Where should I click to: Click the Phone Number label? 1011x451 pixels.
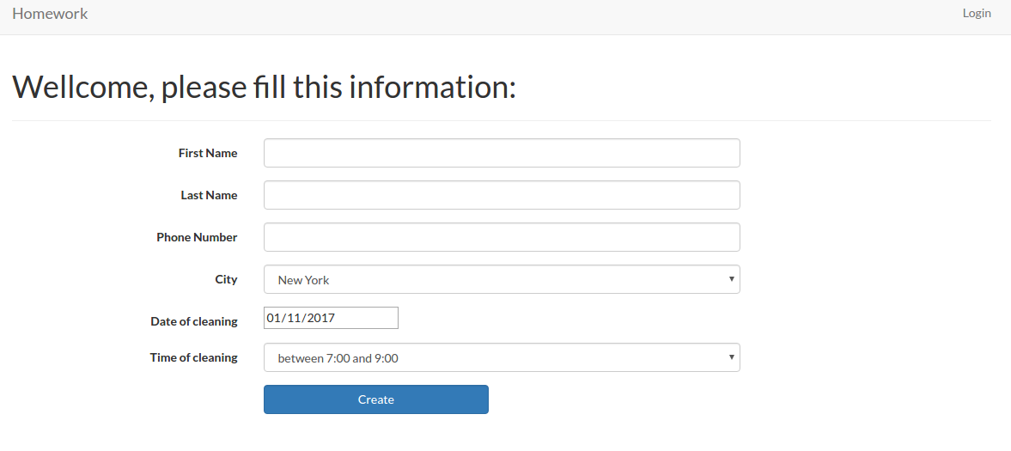click(197, 237)
